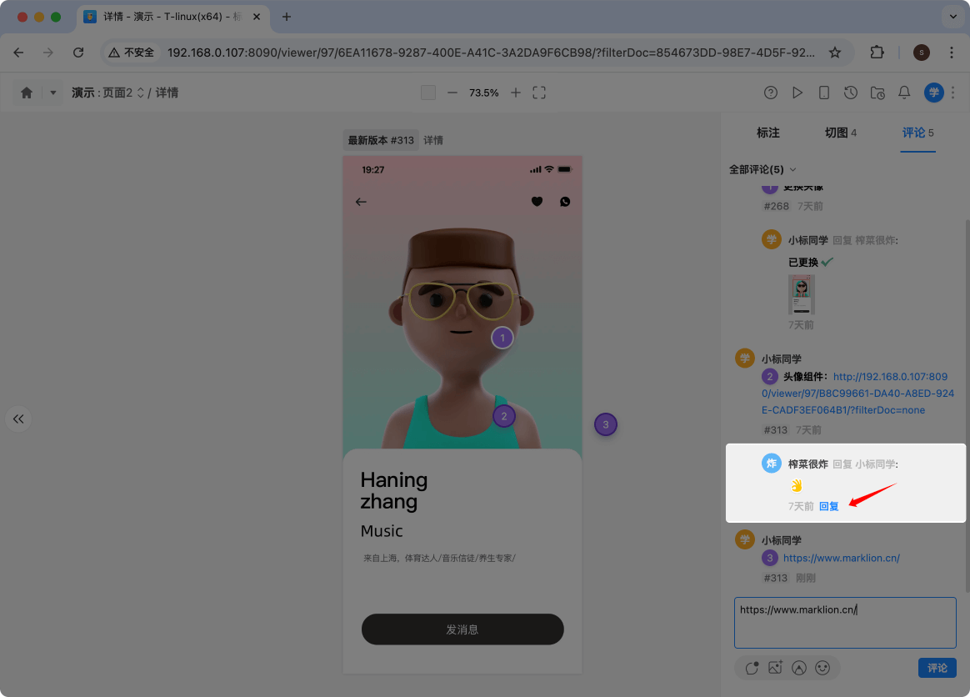Open notifications bell icon
Image resolution: width=970 pixels, height=697 pixels.
pyautogui.click(x=904, y=93)
